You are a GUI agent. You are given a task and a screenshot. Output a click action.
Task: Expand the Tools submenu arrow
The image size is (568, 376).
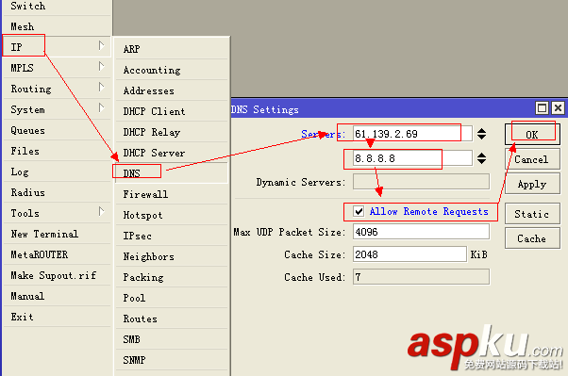[102, 211]
